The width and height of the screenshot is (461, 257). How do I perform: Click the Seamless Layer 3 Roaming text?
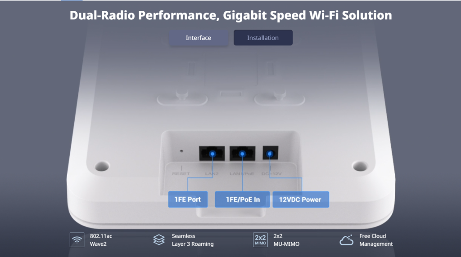[x=193, y=239]
